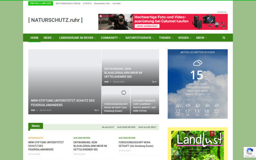Open BESTIMMUNGS-FORUM in the top bar
The width and height of the screenshot is (256, 160).
pos(68,3)
